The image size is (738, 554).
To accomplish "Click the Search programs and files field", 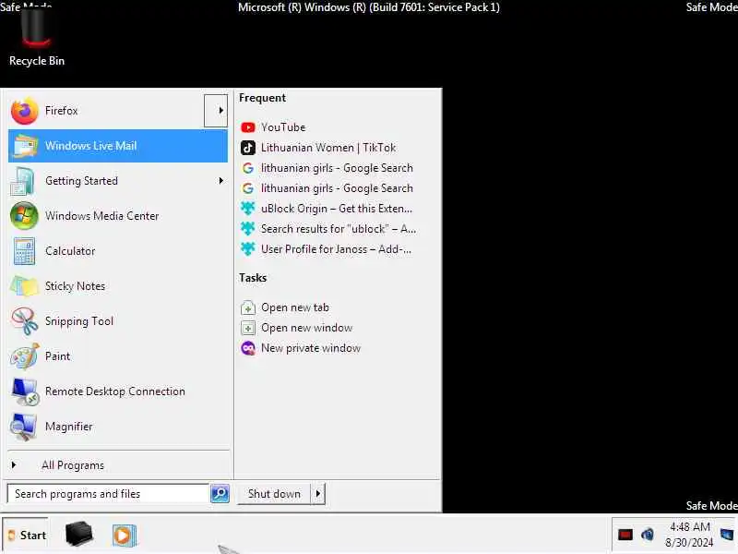I will pos(108,494).
